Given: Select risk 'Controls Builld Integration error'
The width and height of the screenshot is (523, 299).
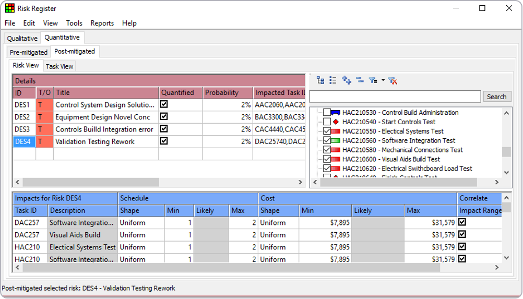Looking at the screenshot, I should point(106,129).
